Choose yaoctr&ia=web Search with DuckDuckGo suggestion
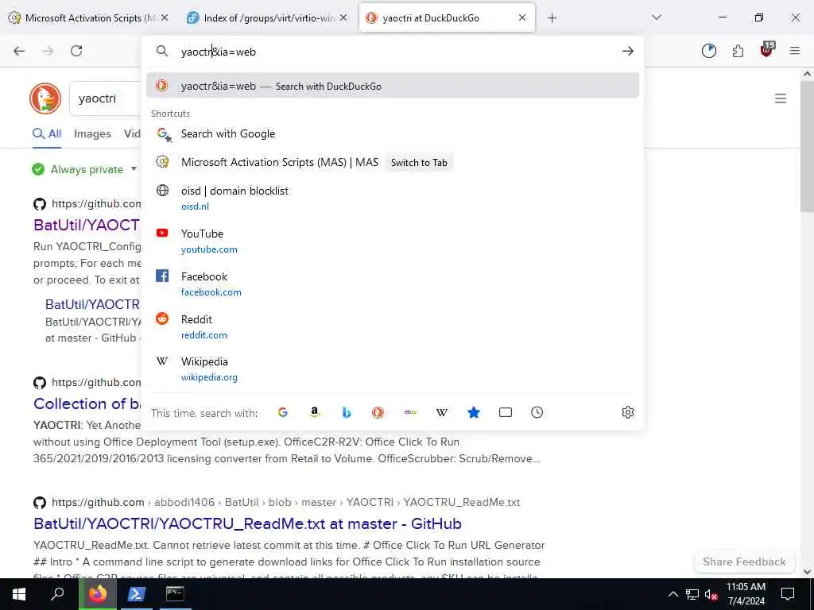 (393, 86)
